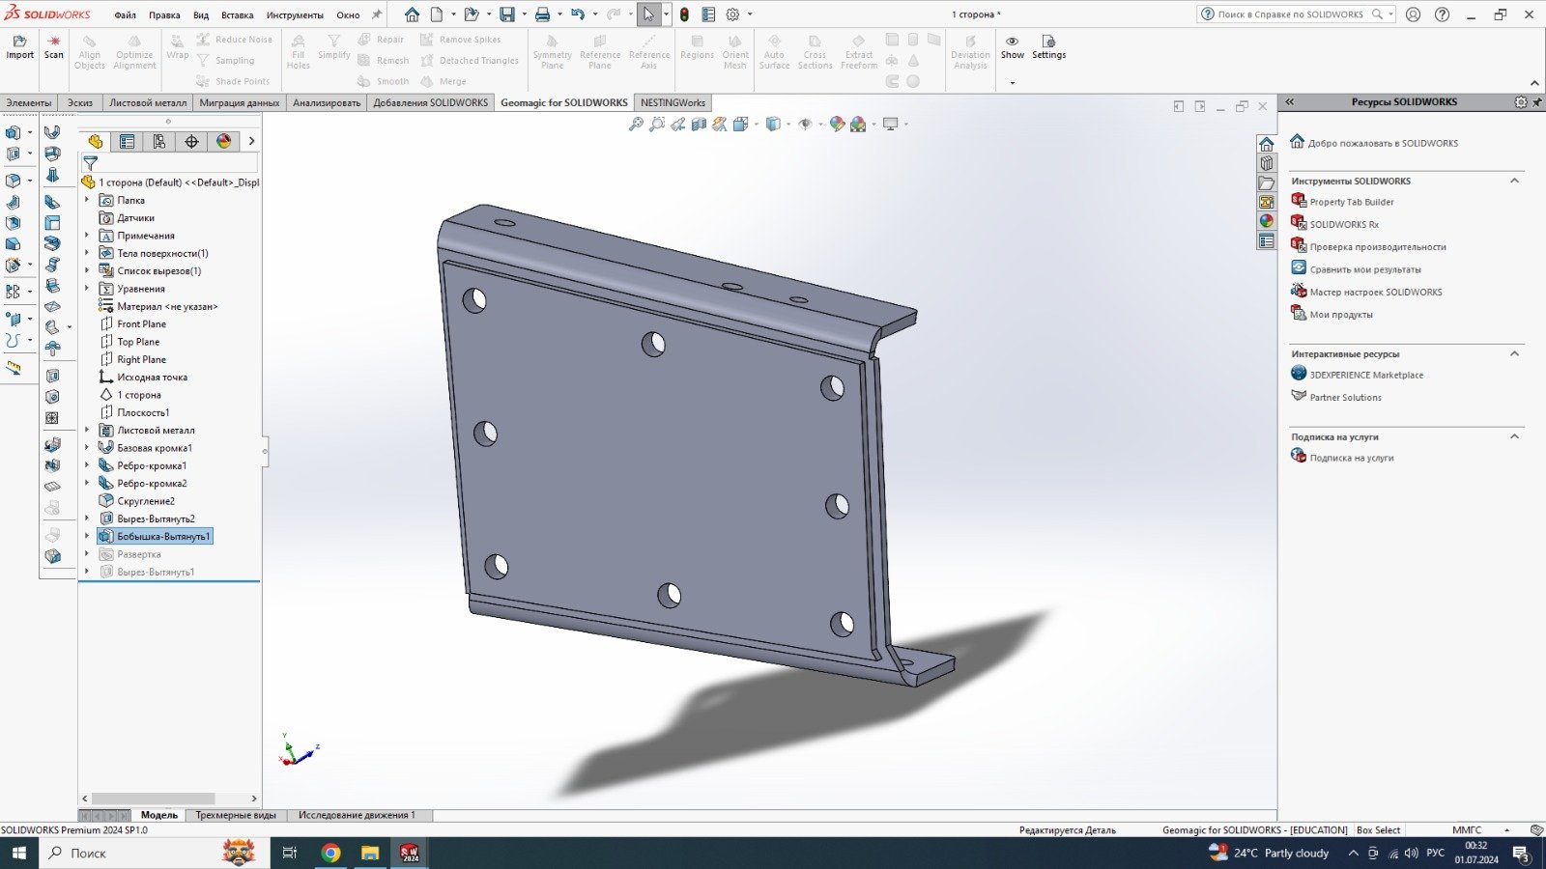Click the Previous View icon above the viewport

point(678,124)
